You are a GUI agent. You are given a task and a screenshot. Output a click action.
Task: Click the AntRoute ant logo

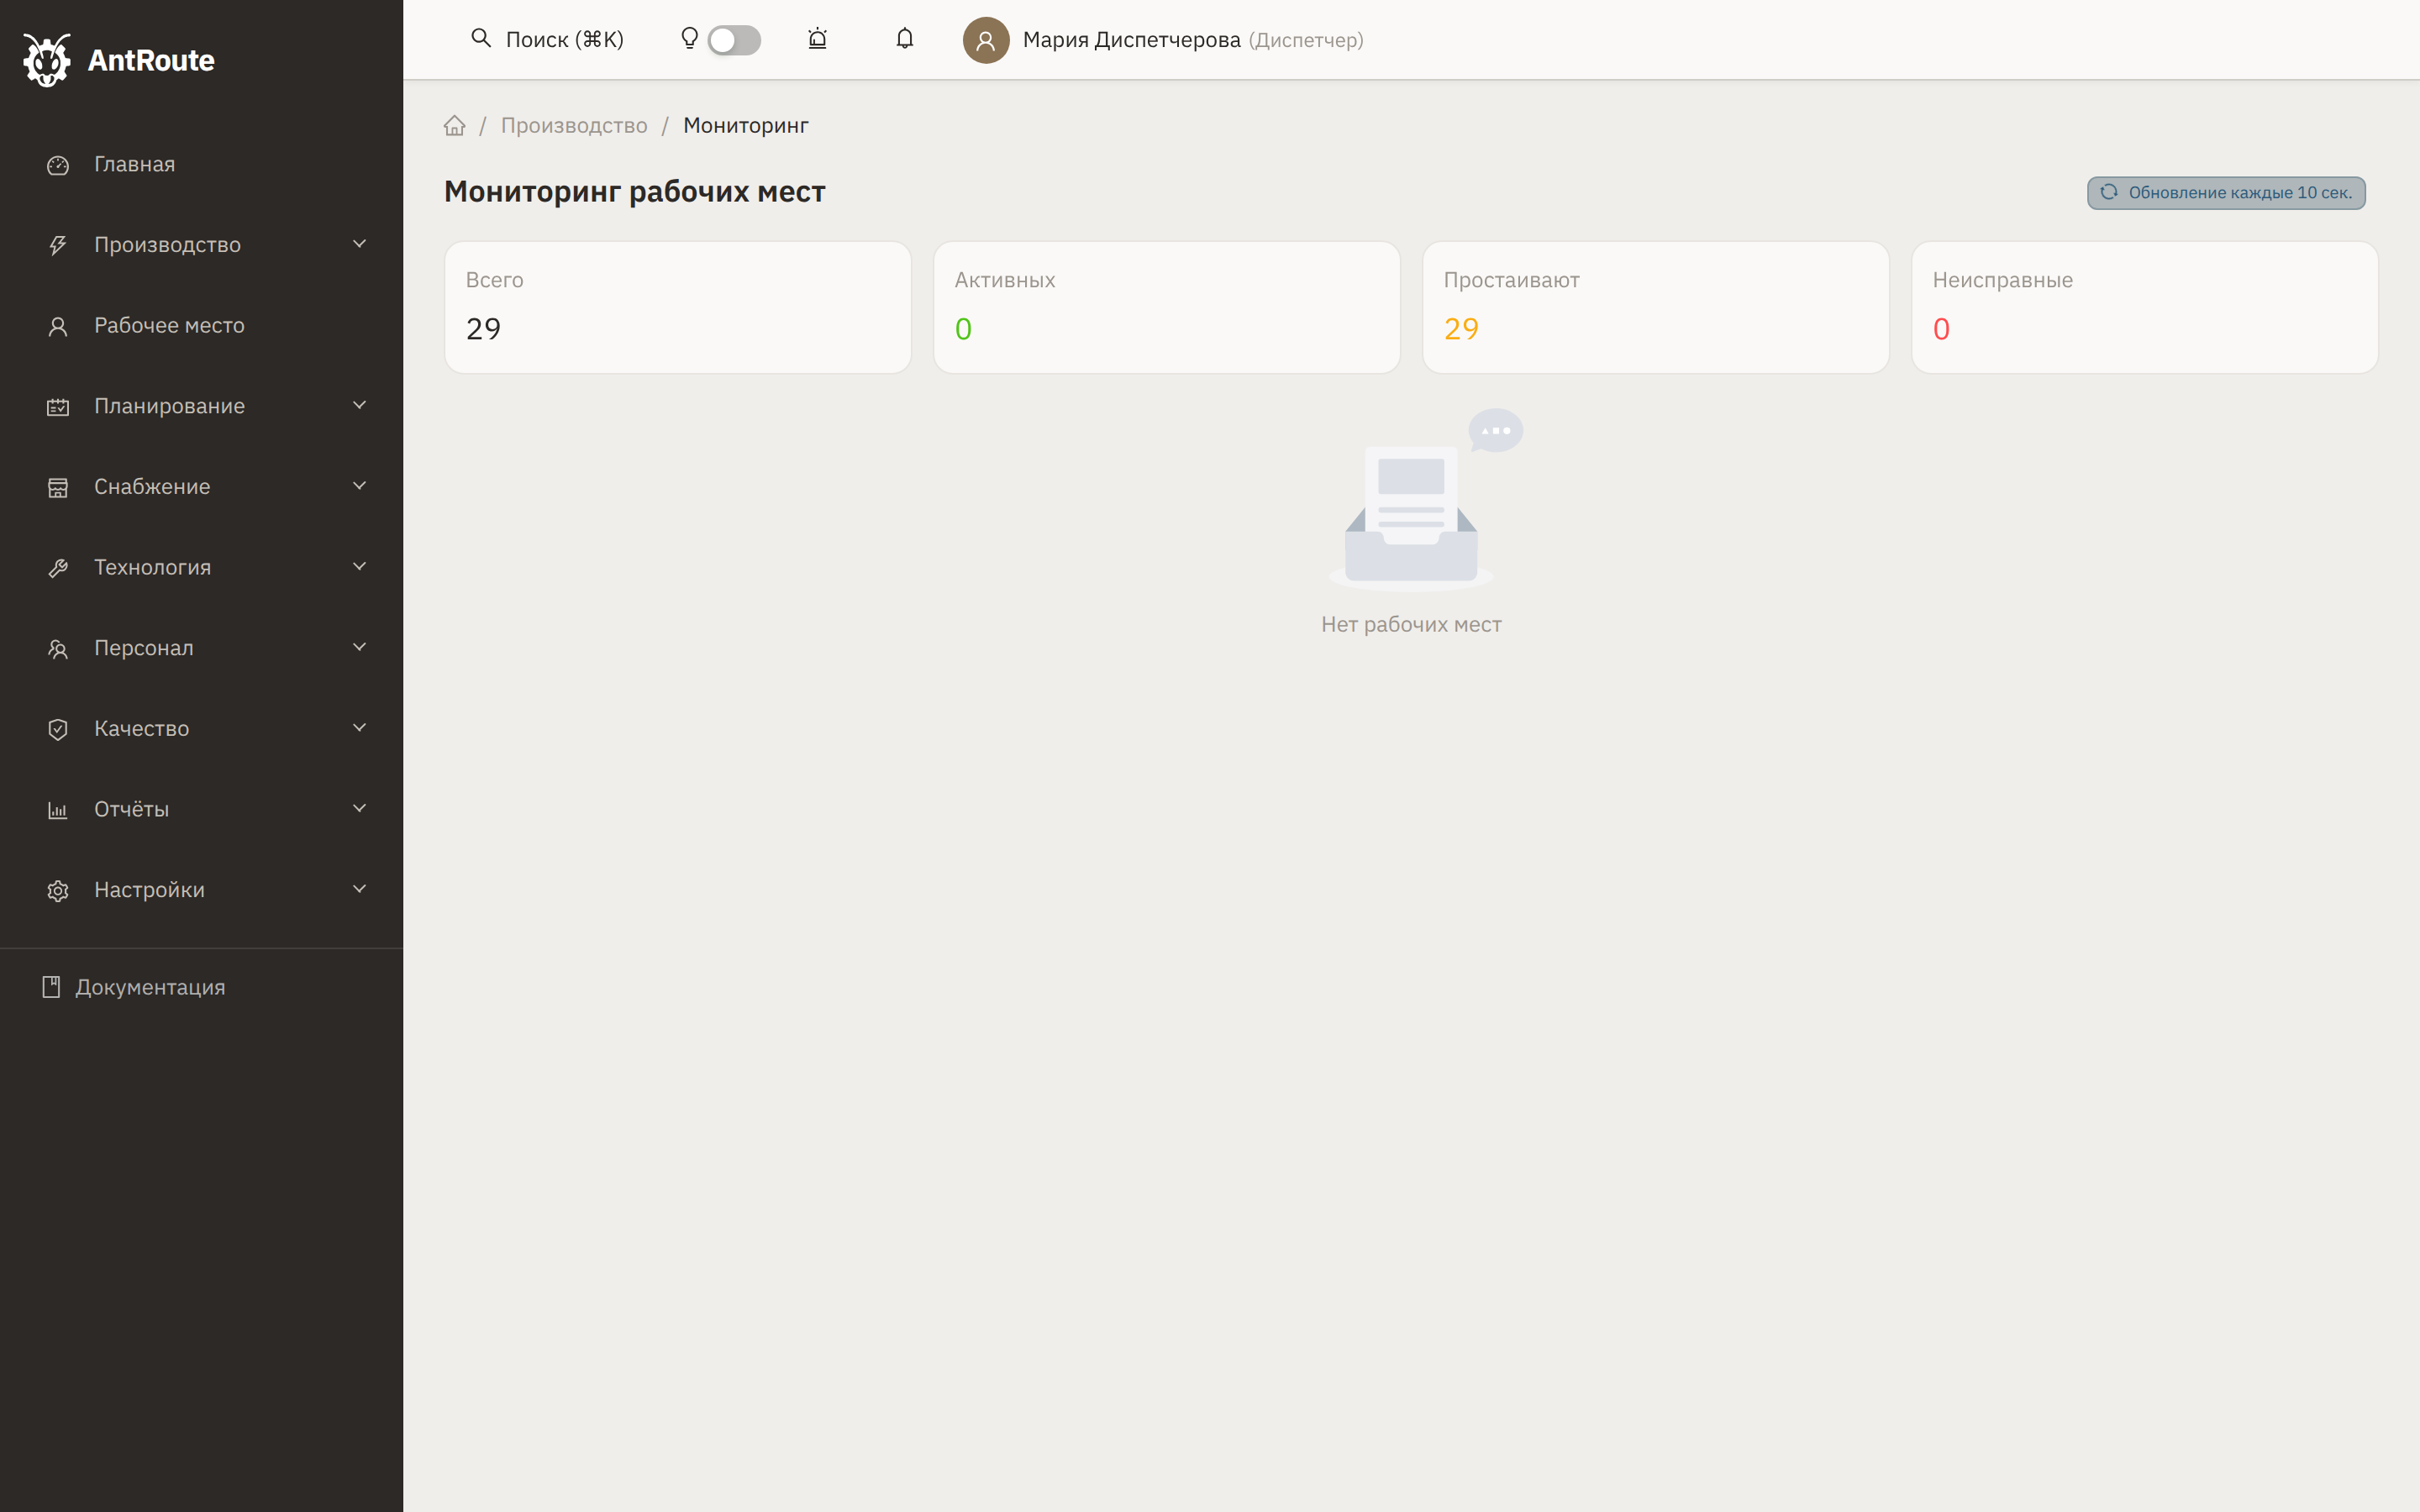[47, 60]
